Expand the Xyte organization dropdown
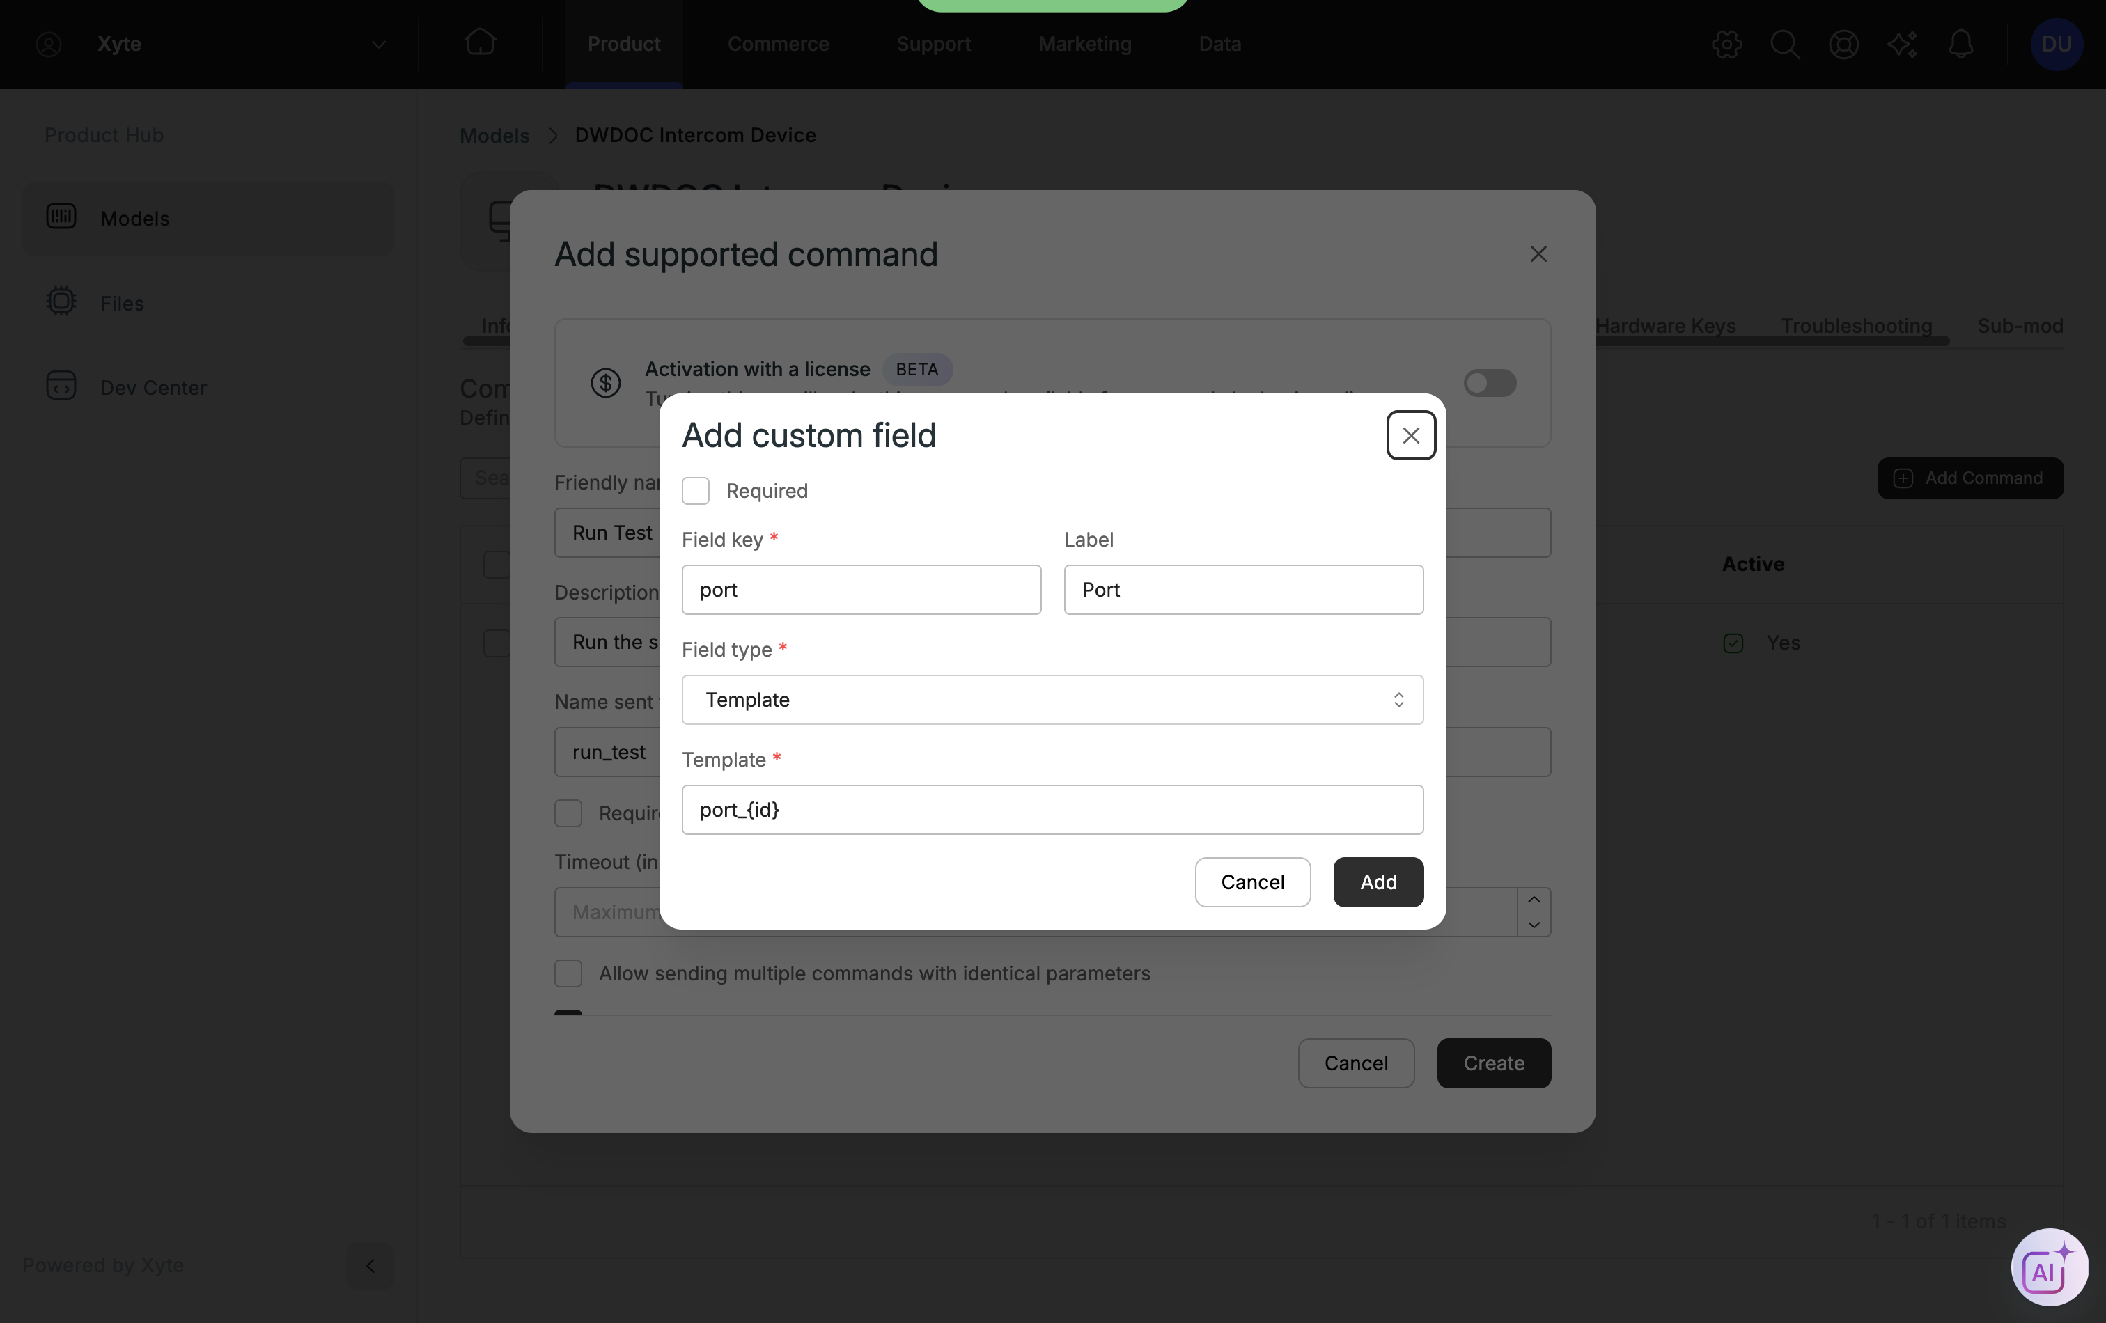 [x=379, y=44]
